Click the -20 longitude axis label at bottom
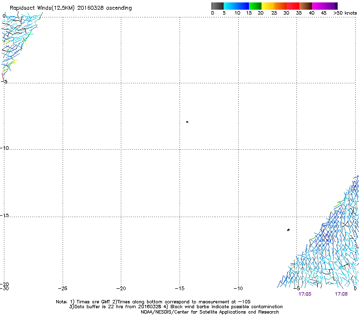The image size is (359, 315). [121, 288]
